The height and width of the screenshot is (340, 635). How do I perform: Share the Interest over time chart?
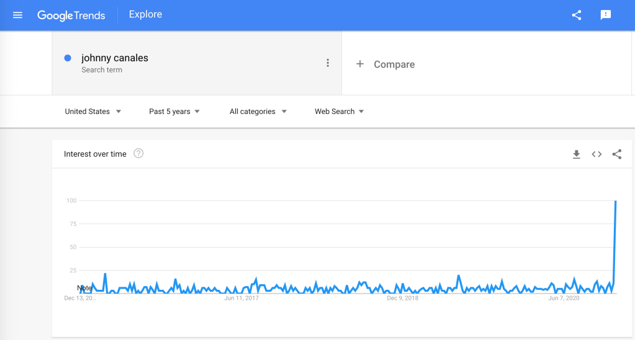click(x=616, y=154)
